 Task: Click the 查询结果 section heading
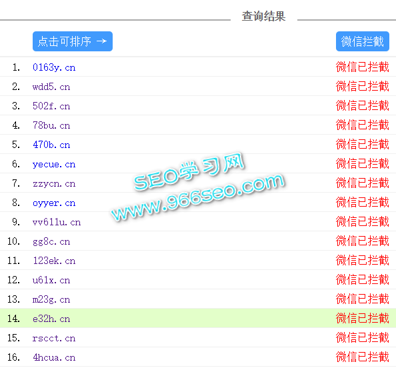(263, 17)
